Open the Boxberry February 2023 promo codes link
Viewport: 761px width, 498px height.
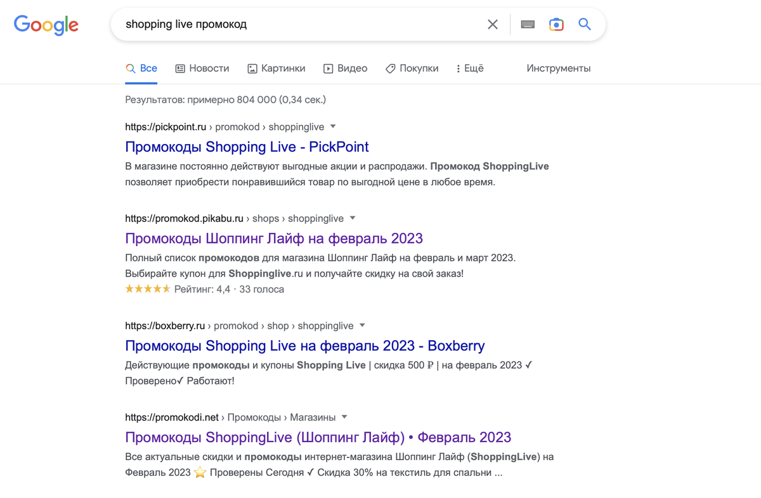click(304, 346)
